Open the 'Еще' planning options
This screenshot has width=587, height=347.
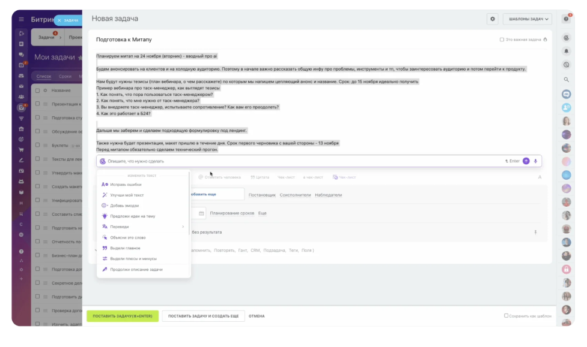click(x=263, y=213)
